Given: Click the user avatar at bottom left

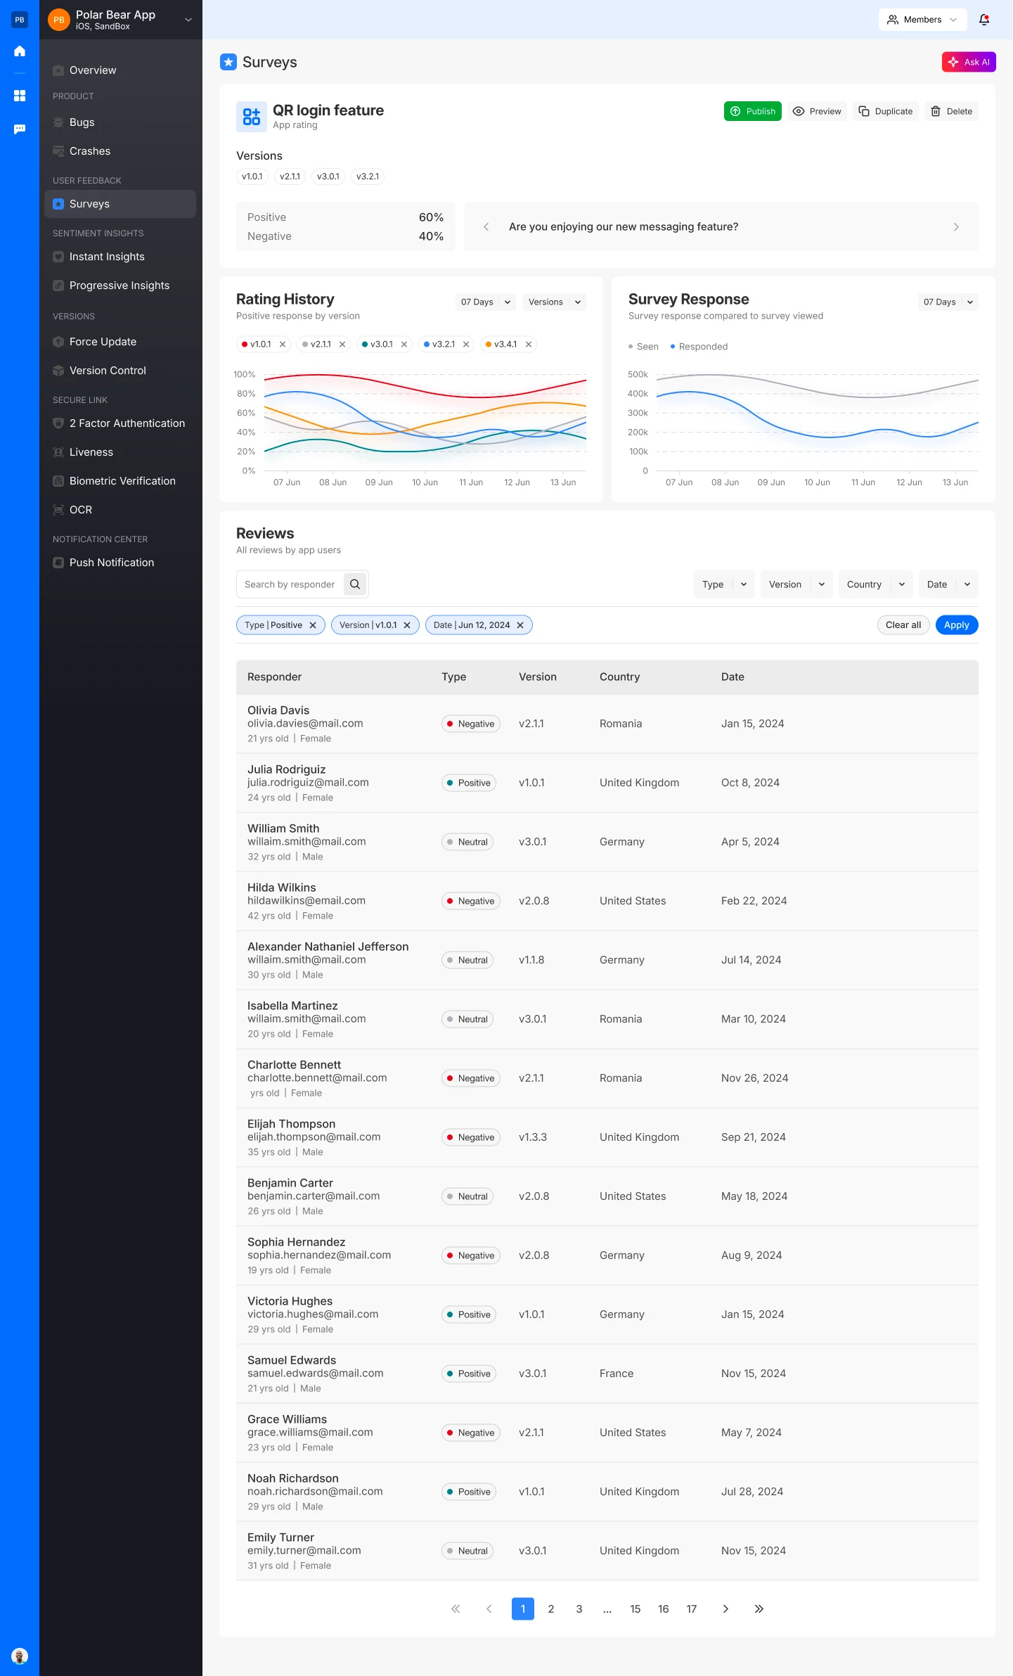Looking at the screenshot, I should pos(20,1656).
